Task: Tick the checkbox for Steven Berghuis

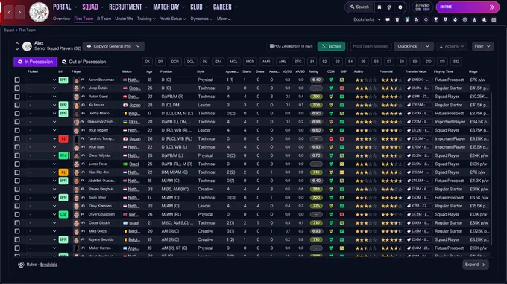Action: click(17, 190)
